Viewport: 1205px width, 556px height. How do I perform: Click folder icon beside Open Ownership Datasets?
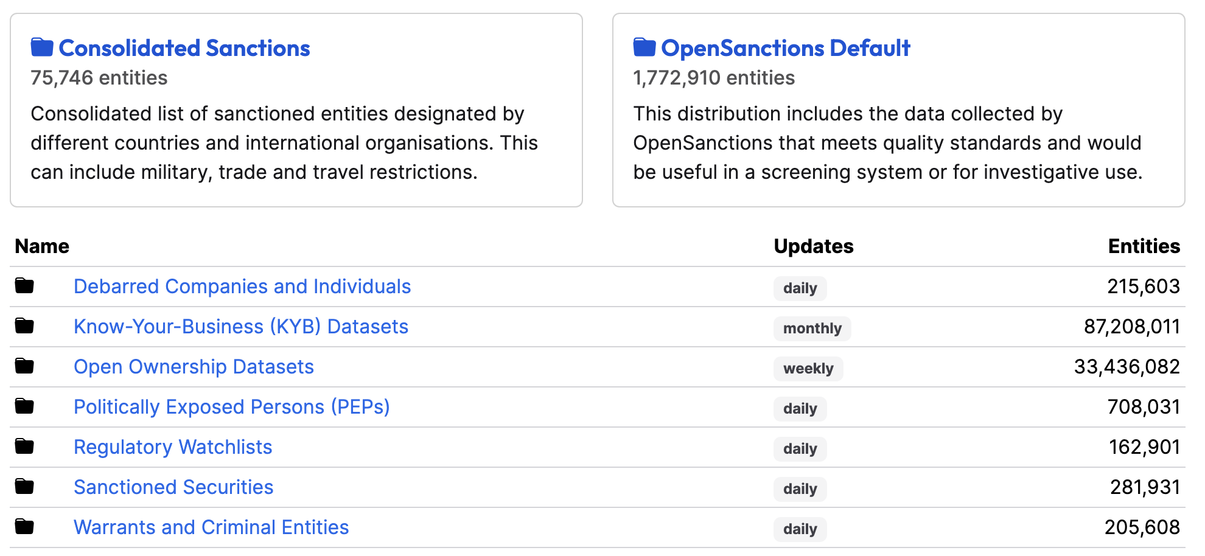(x=24, y=366)
